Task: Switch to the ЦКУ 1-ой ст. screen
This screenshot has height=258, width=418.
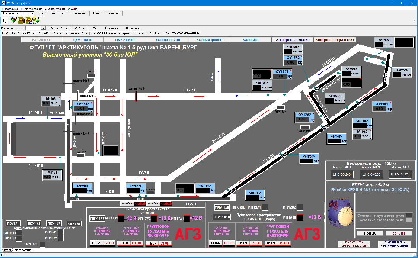Action: coord(83,40)
